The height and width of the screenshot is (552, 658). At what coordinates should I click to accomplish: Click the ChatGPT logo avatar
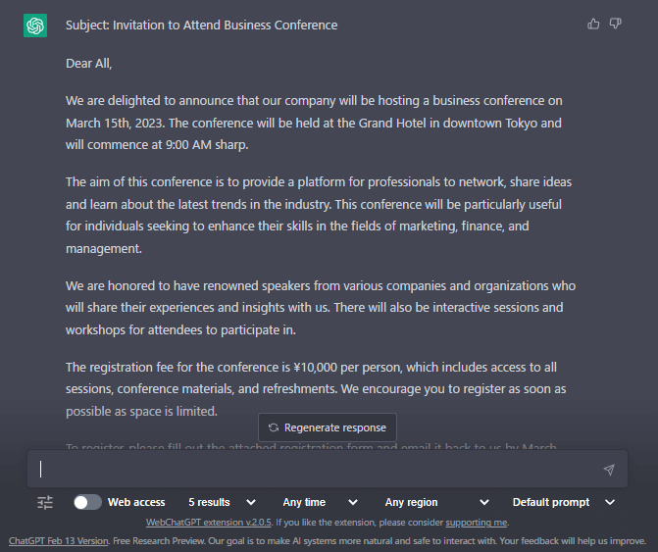pos(35,25)
